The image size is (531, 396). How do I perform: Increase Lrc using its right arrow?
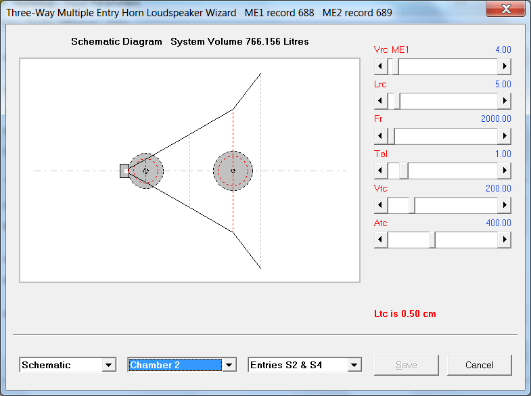coord(504,101)
